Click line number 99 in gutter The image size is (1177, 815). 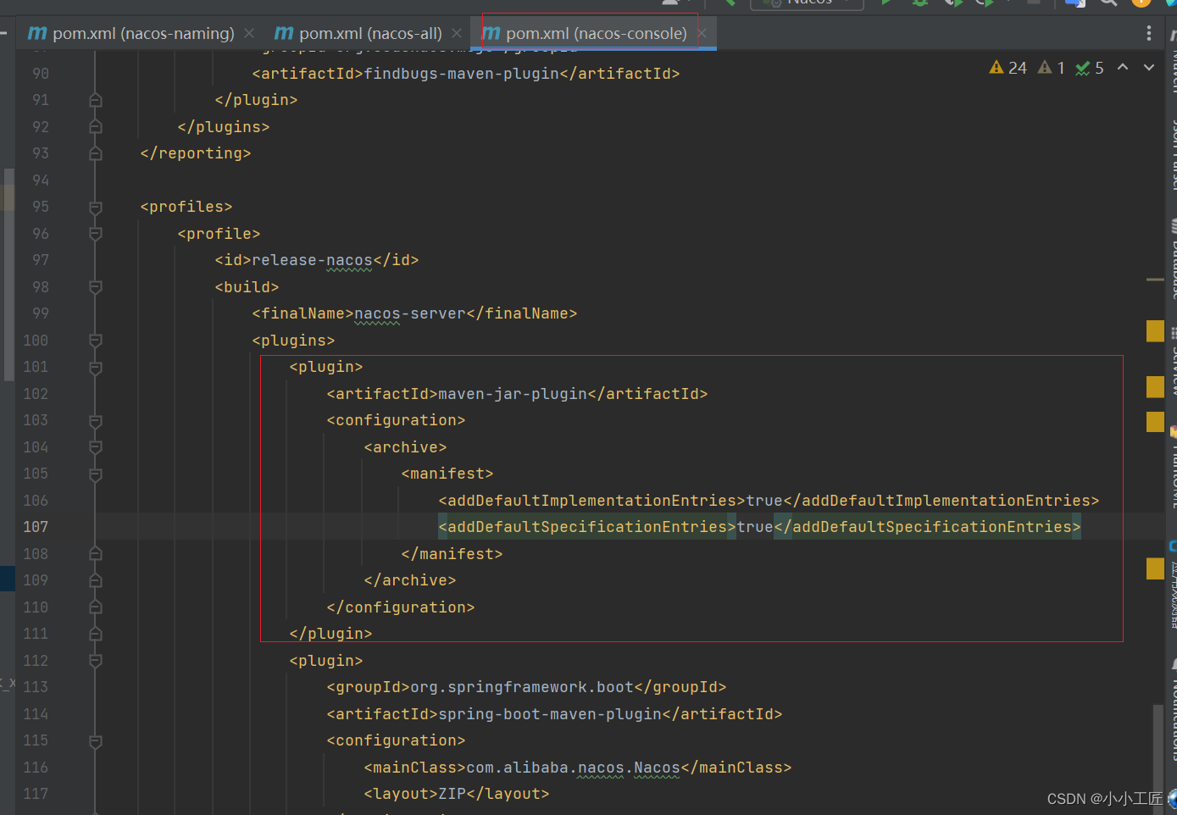point(40,313)
